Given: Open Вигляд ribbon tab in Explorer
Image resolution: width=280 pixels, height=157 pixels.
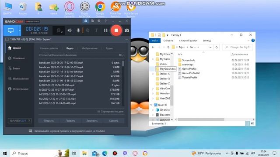Looking at the screenshot, I should pyautogui.click(x=207, y=41).
